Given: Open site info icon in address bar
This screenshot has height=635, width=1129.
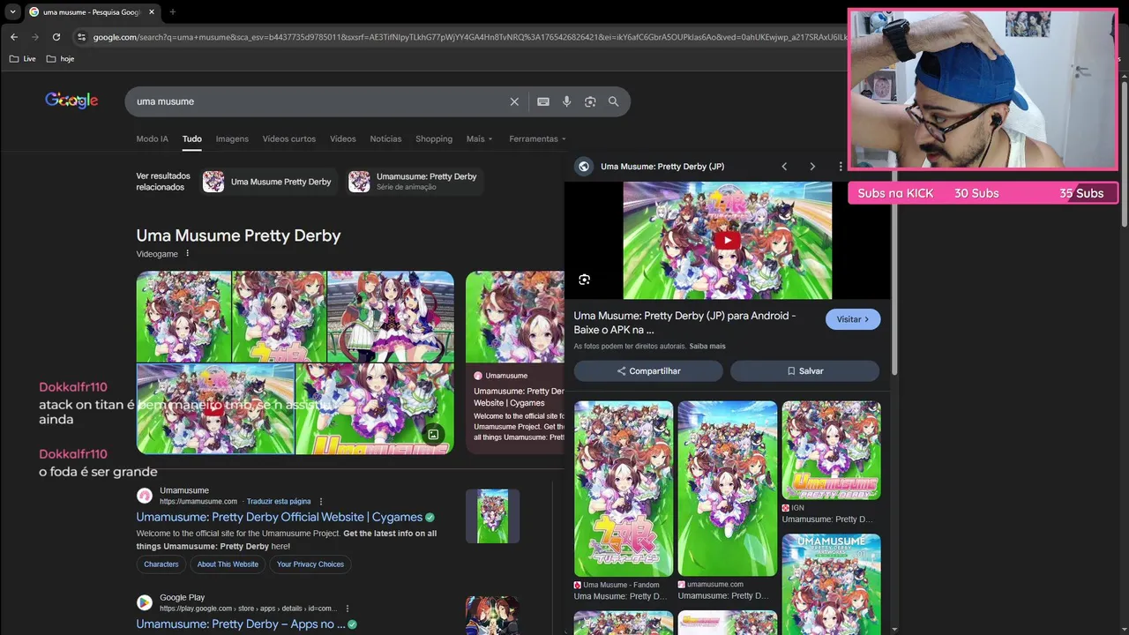Looking at the screenshot, I should (x=81, y=37).
